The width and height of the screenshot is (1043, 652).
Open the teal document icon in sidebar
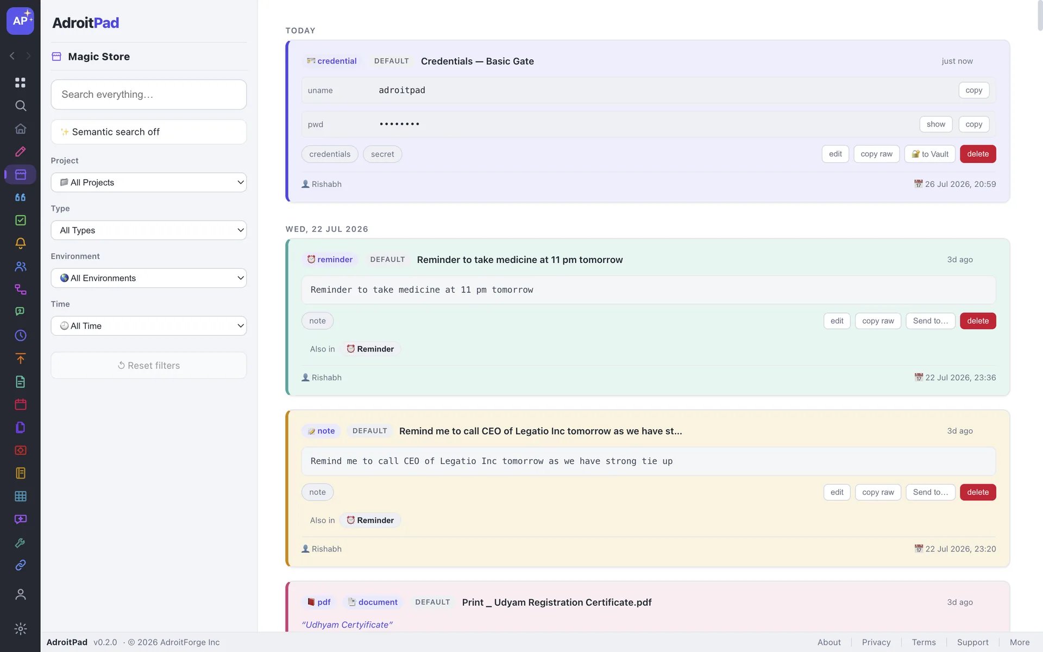tap(20, 381)
